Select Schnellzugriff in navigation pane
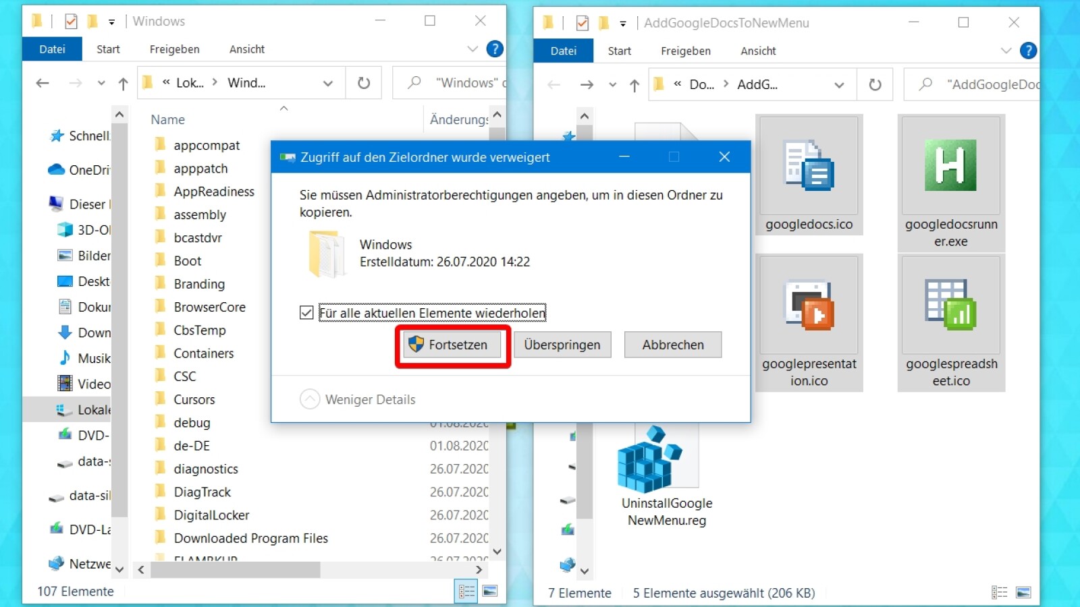The image size is (1080, 607). coord(80,136)
